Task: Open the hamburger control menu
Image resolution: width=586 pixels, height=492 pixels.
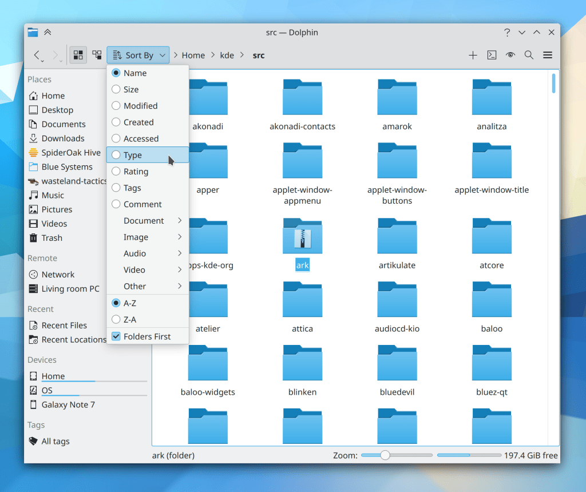Action: click(548, 55)
